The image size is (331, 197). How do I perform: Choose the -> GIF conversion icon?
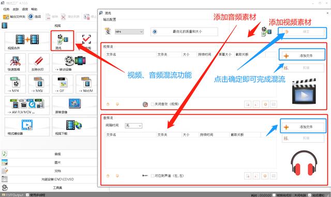[63, 84]
